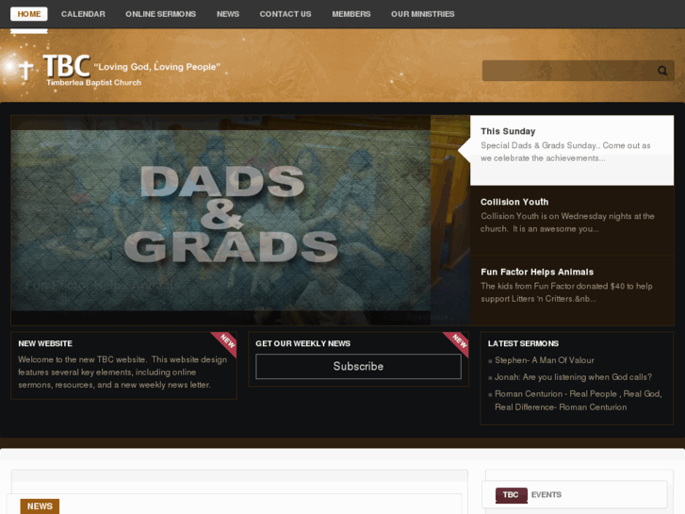Open sermon Stephen- A Man Of Valour
The width and height of the screenshot is (685, 514).
click(545, 360)
